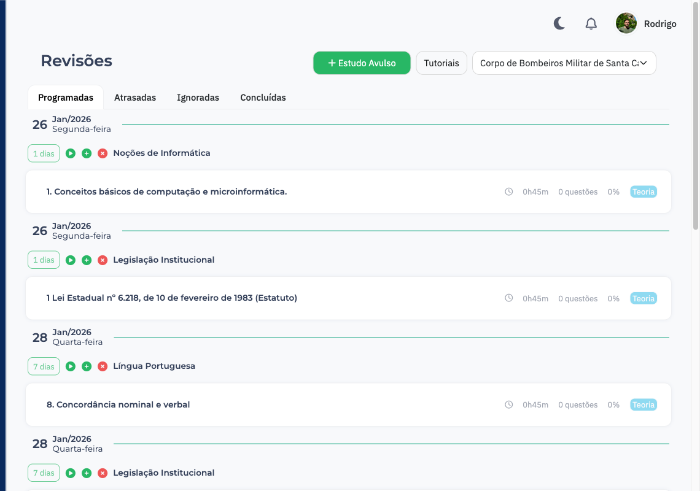Click plus icon for Língua Portuguesa review
Screen dimensions: 700x491
tap(87, 366)
